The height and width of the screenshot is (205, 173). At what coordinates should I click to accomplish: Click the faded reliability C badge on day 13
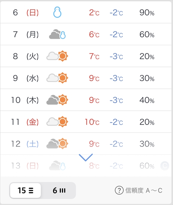pyautogui.click(x=165, y=166)
